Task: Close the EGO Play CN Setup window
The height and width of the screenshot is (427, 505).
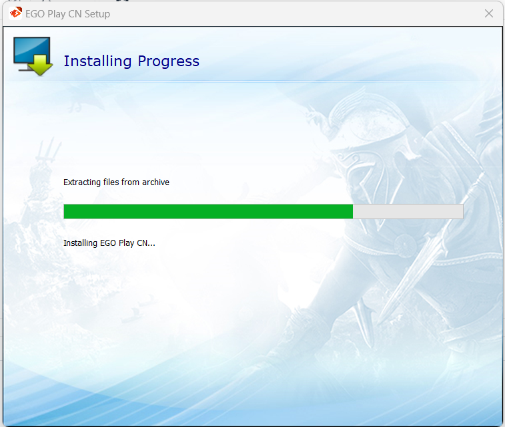Action: click(x=488, y=13)
